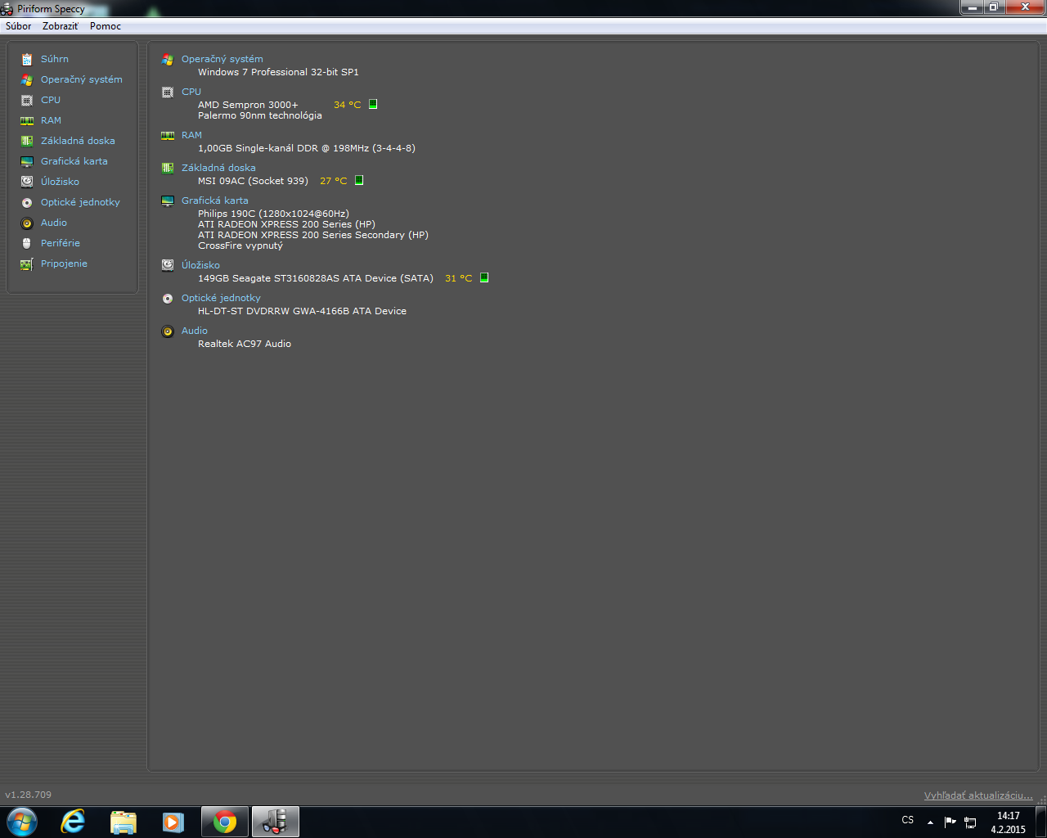Click the Action Center flag tray icon
Screen dimensions: 1047x838
950,822
